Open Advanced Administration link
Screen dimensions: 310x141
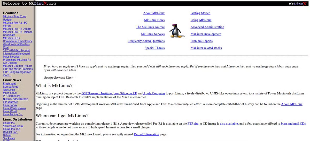(207, 27)
